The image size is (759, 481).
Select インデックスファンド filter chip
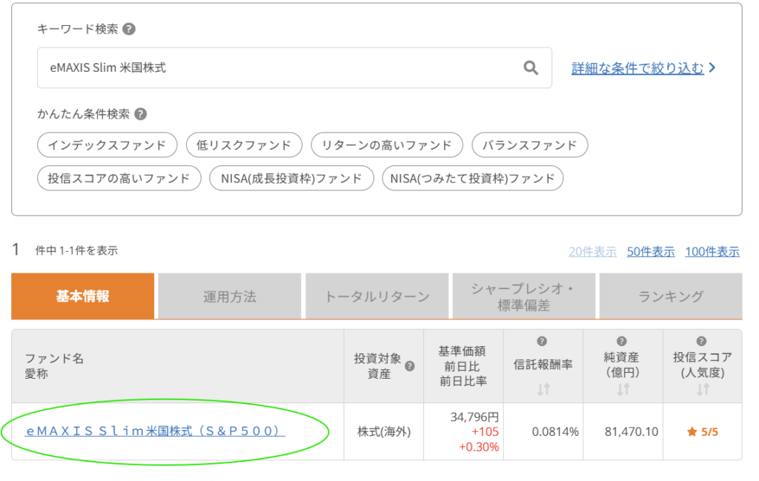[x=107, y=145]
